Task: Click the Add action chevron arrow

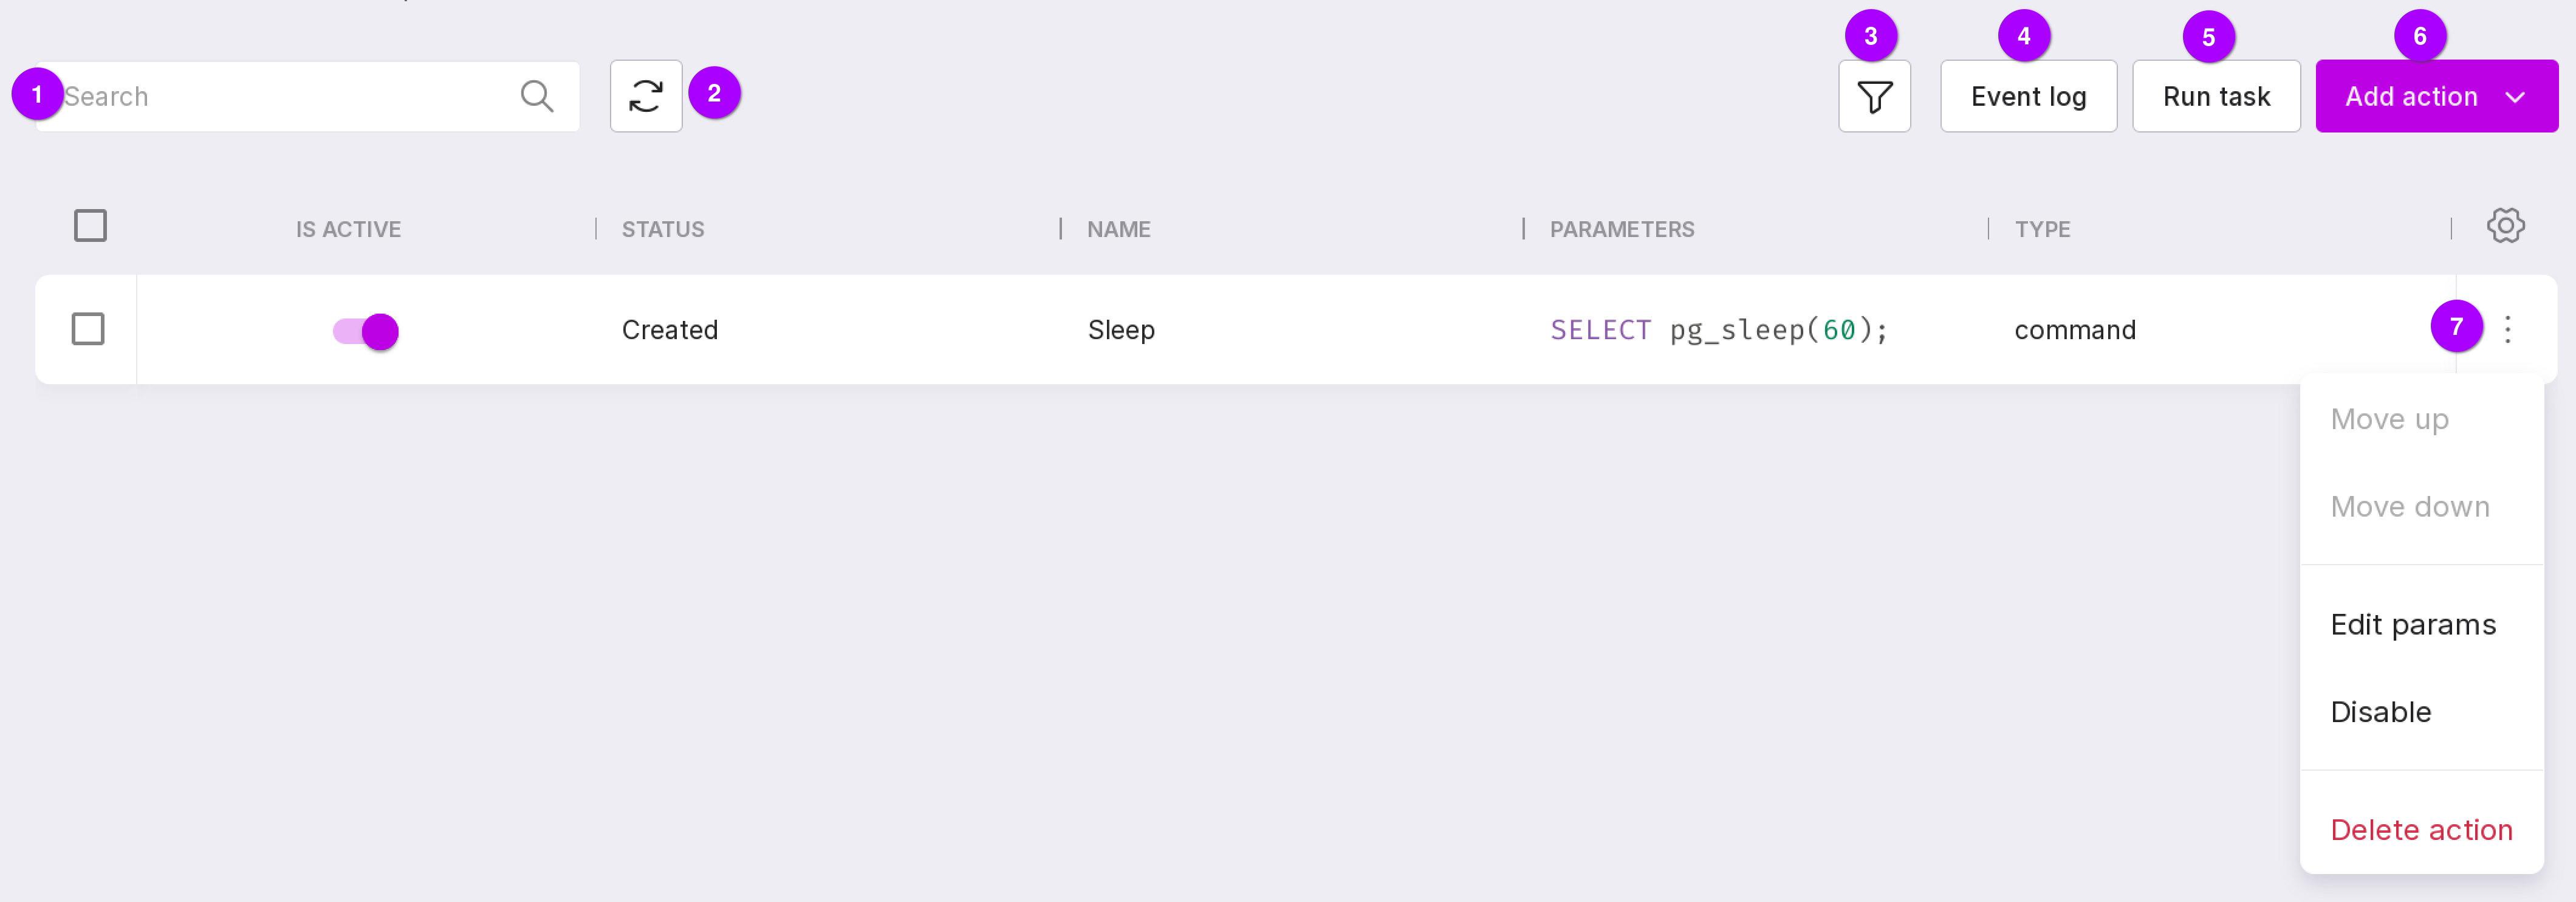Action: 2515,97
